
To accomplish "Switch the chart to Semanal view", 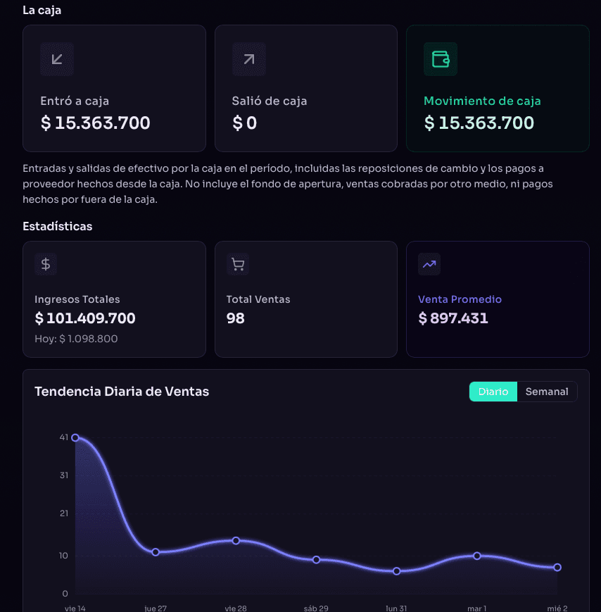I will (547, 392).
